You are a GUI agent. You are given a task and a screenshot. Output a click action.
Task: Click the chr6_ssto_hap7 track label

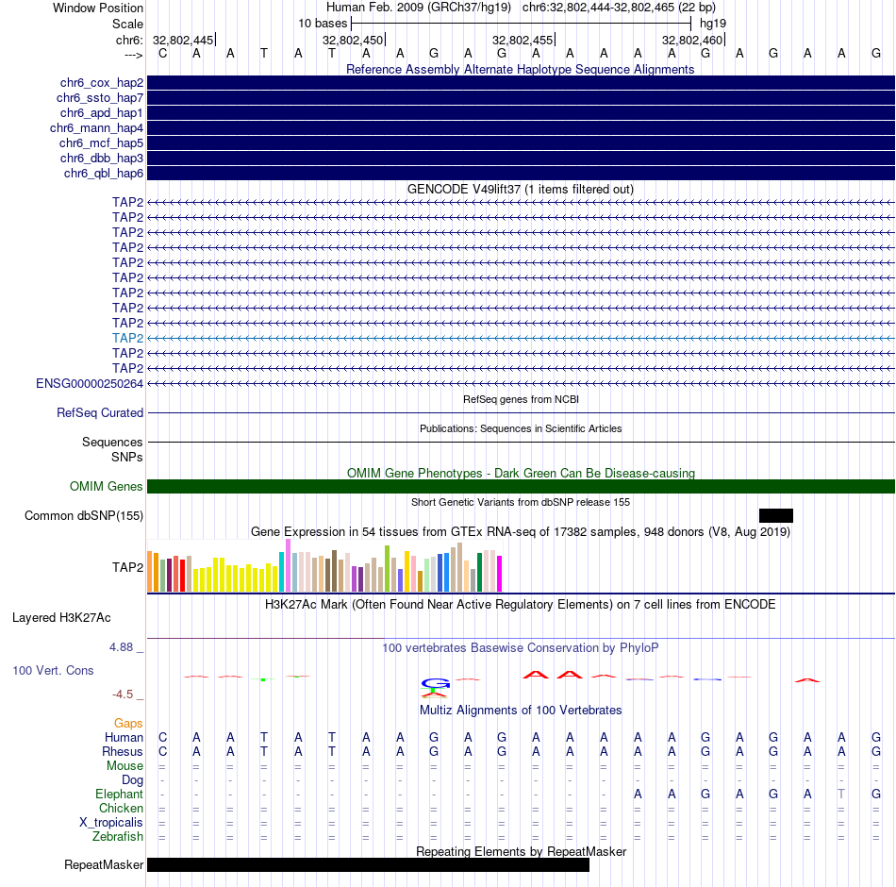click(100, 98)
